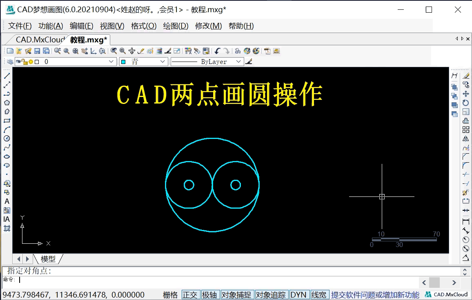Toggle 对象捕捉 object snap
Viewport: 472px width, 300px height.
click(236, 295)
